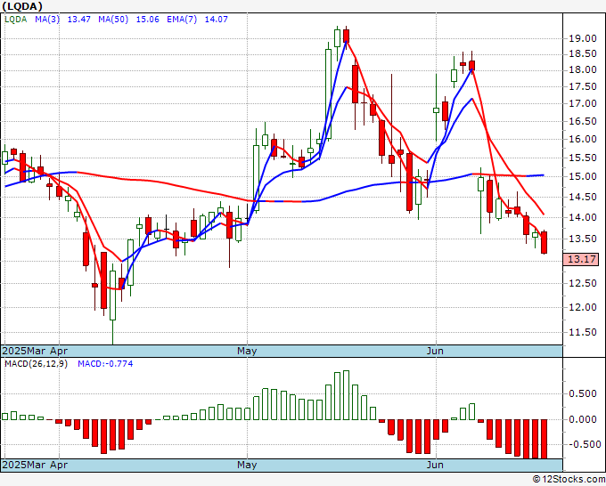606x486 pixels.
Task: Click the 14.50 price axis label
Action: (583, 197)
